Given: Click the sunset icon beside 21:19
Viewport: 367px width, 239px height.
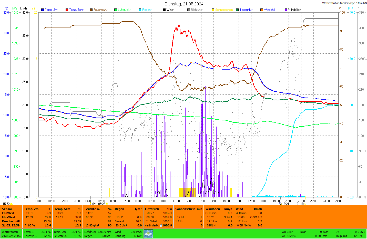Looking at the screenshot, I should 305,204.
